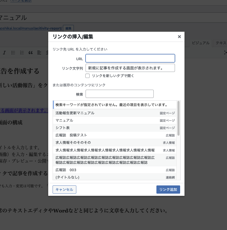The image size is (227, 230).
Task: Focus the URL input field
Action: 130,58
